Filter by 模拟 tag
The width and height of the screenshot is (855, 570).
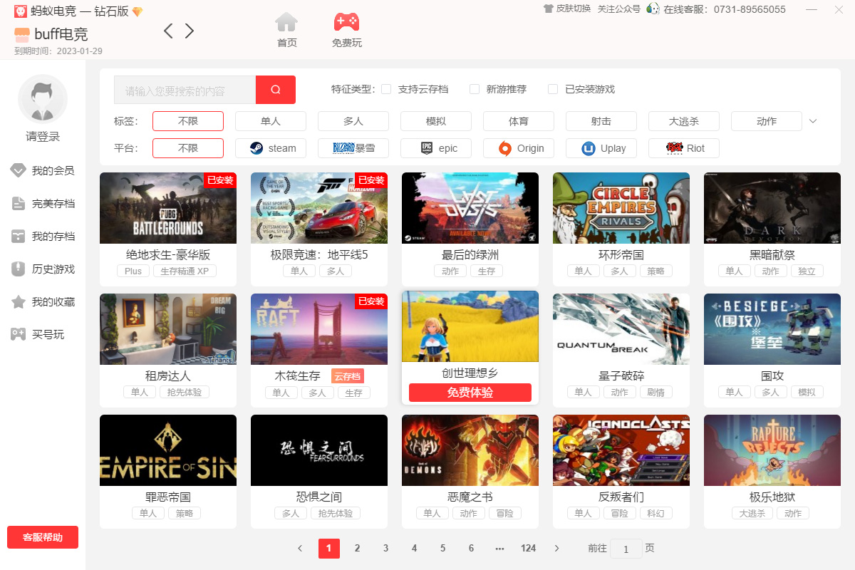pos(436,121)
